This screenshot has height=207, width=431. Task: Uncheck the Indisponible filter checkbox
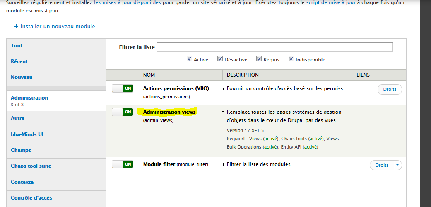tap(291, 59)
